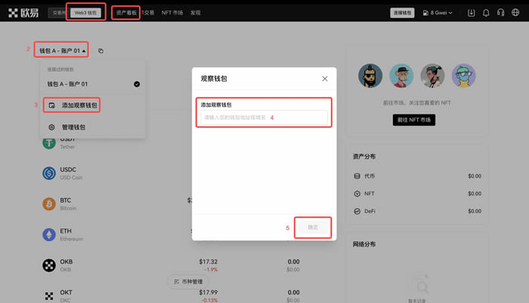Click the headset support icon
The width and height of the screenshot is (529, 303).
[500, 13]
